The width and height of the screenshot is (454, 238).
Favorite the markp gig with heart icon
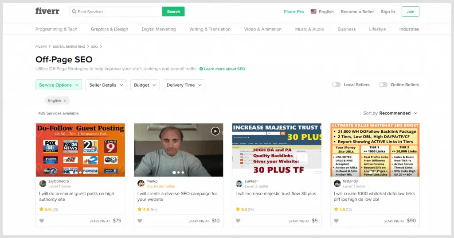tap(140, 221)
